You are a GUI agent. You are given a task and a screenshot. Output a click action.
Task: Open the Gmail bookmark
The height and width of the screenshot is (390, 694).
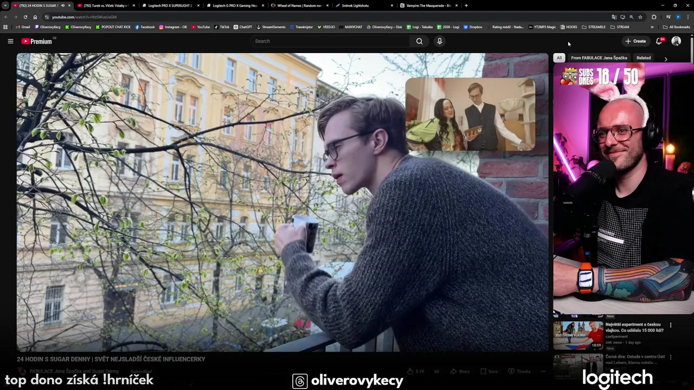(x=23, y=27)
